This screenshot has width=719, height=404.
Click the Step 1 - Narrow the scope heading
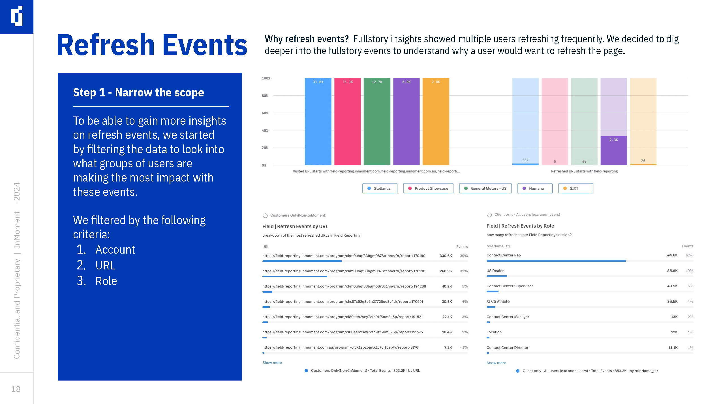(x=138, y=92)
